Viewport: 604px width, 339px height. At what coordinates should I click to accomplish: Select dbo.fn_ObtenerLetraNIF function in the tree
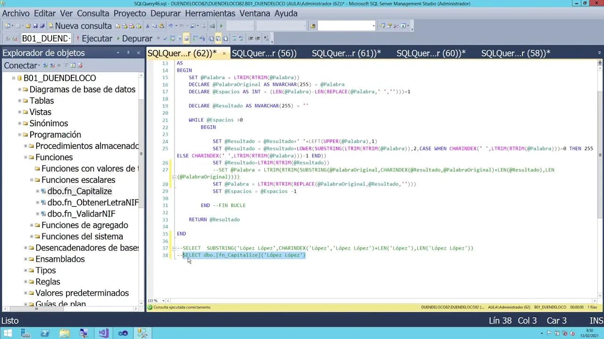[93, 202]
